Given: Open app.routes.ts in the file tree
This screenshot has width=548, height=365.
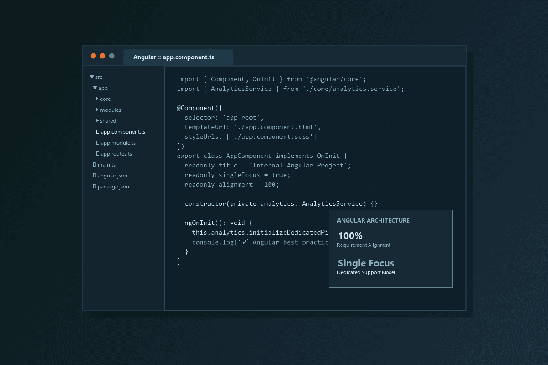Looking at the screenshot, I should click(116, 154).
